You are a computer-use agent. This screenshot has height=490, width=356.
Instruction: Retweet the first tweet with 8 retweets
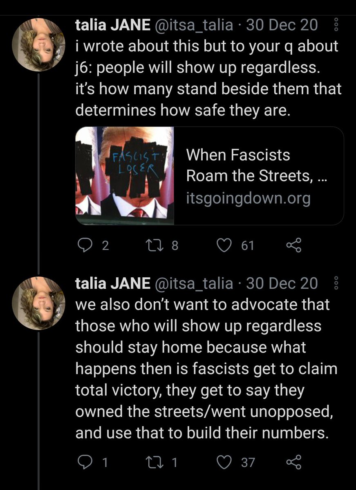click(154, 245)
